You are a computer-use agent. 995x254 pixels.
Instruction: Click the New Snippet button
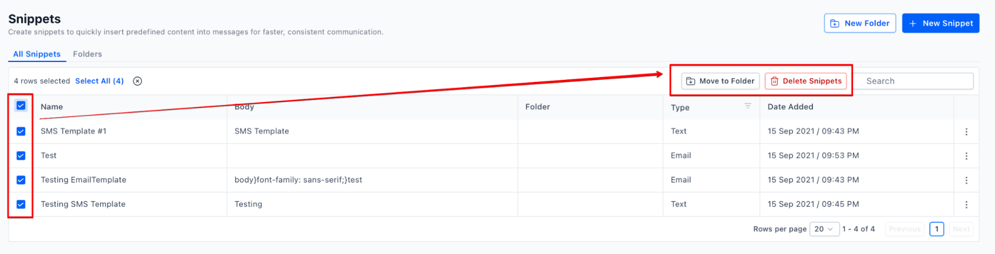pos(940,23)
